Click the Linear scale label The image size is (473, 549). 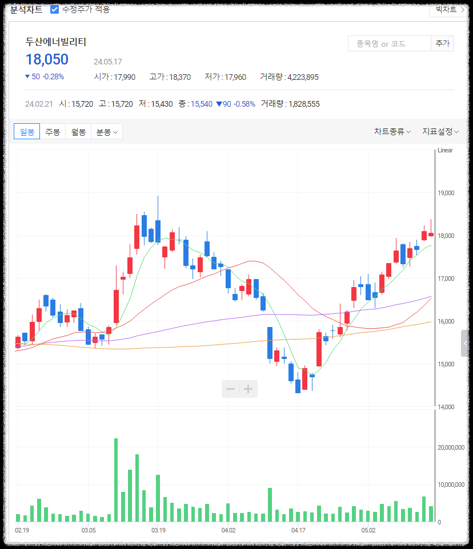coord(445,150)
